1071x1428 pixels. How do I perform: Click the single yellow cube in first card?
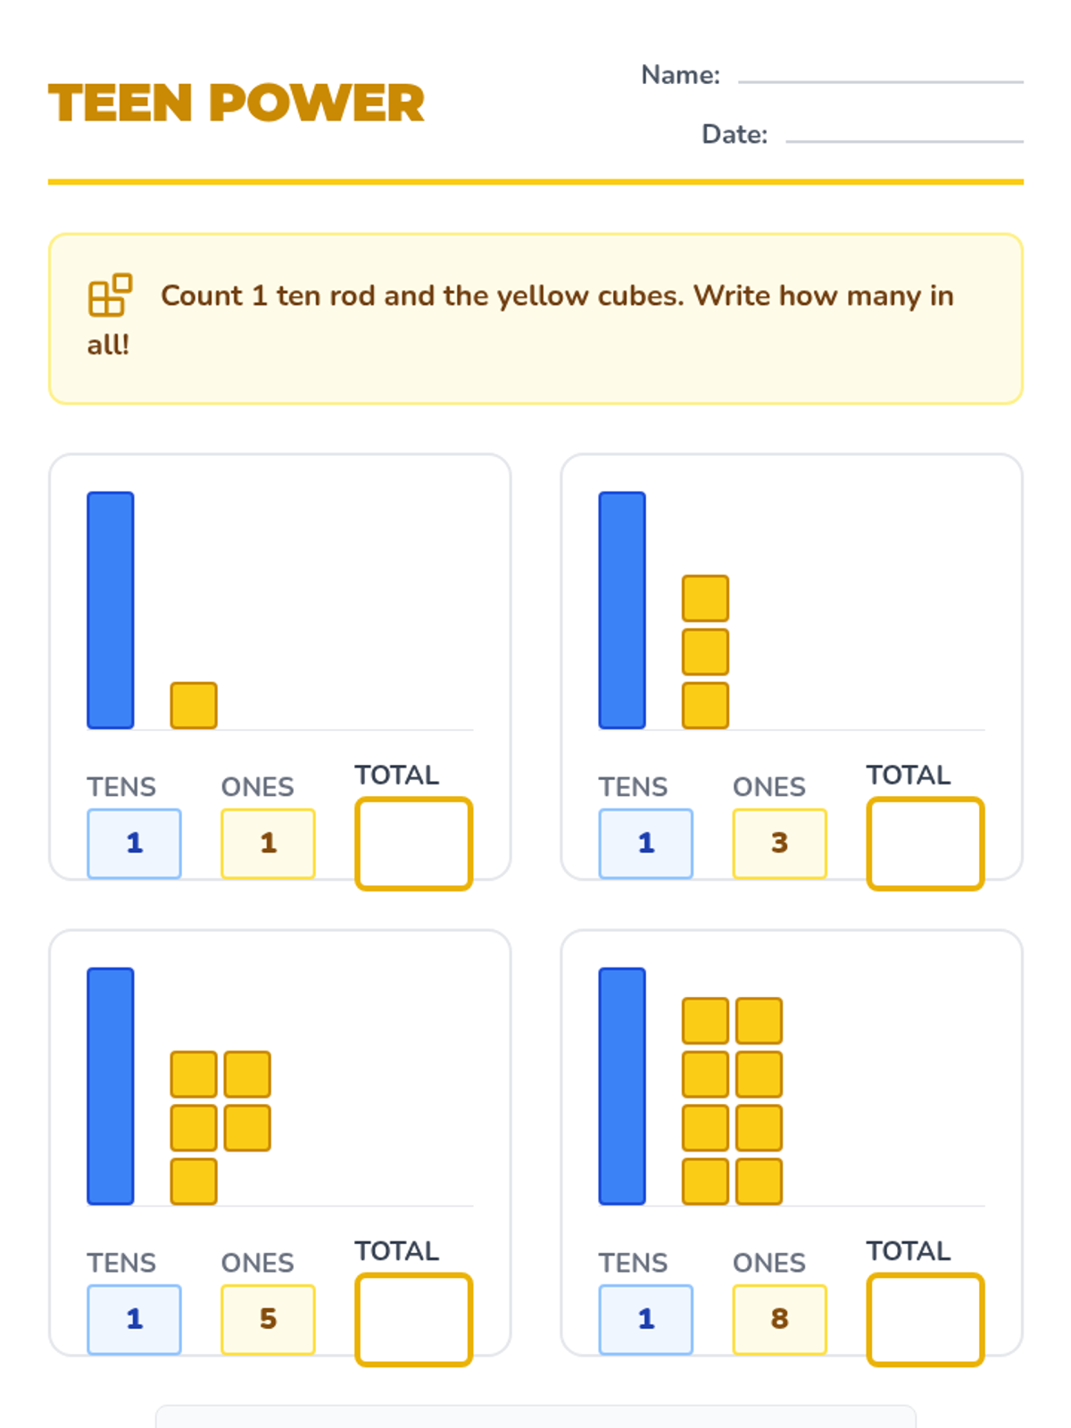[194, 705]
